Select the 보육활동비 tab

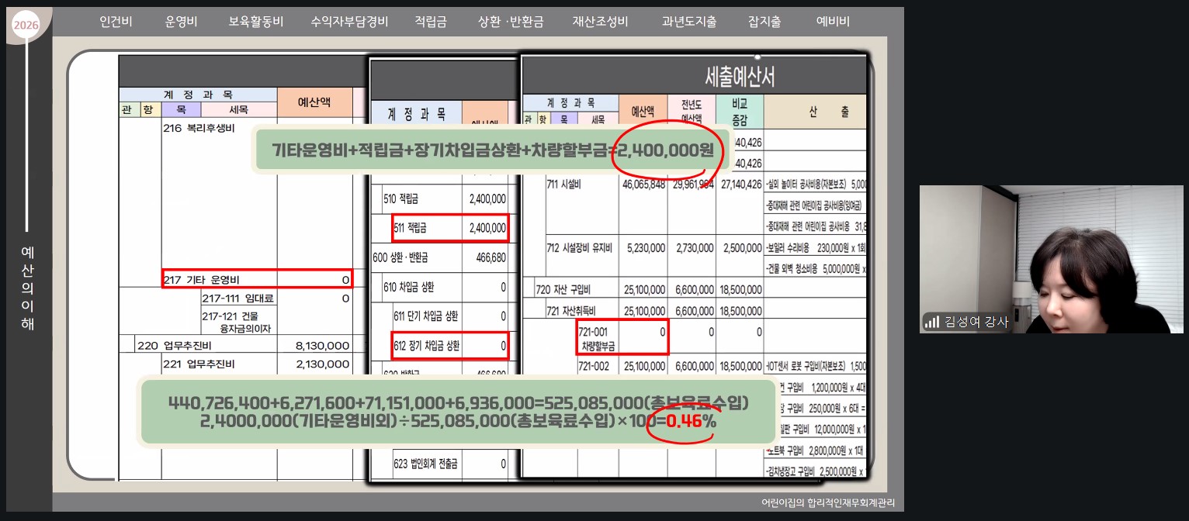pos(256,22)
